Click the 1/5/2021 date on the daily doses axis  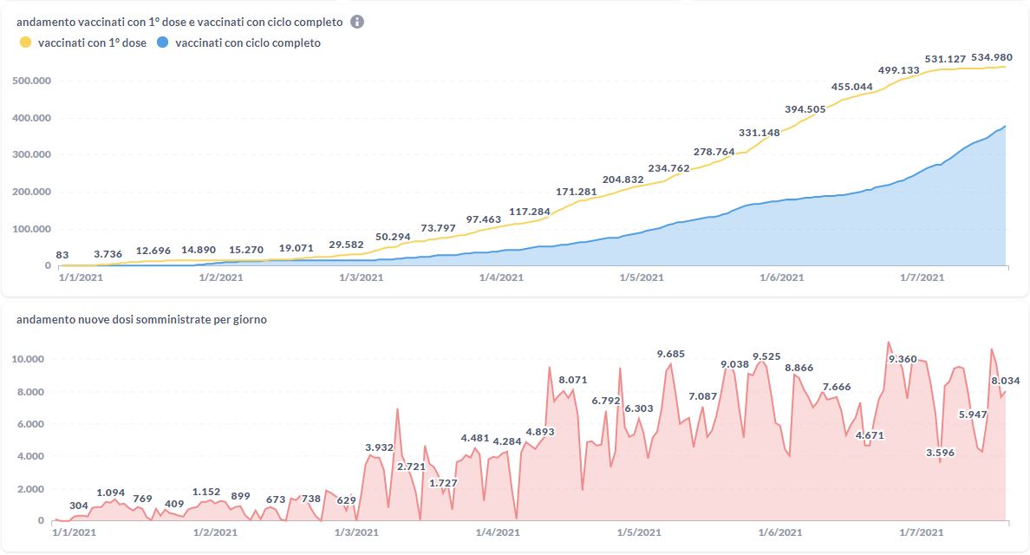[x=641, y=532]
